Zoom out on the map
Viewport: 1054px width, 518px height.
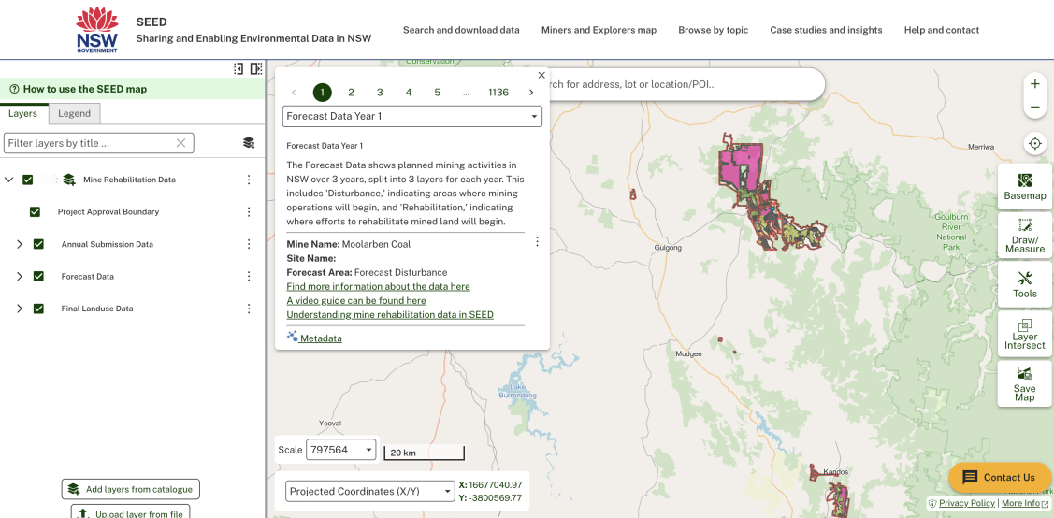1035,108
